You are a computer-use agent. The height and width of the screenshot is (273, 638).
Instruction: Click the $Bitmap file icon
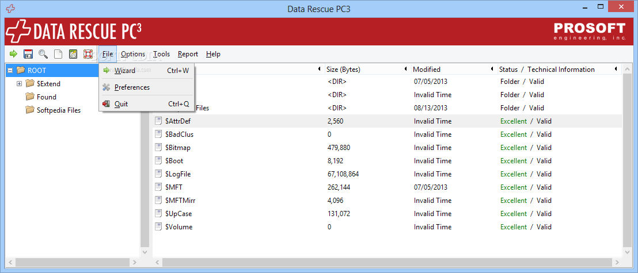tap(158, 148)
